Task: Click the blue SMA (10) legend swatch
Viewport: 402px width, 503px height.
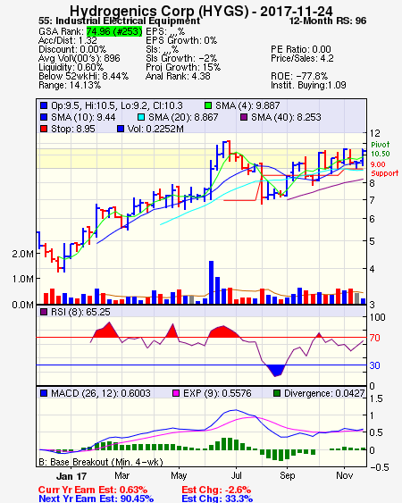Action: (x=44, y=117)
